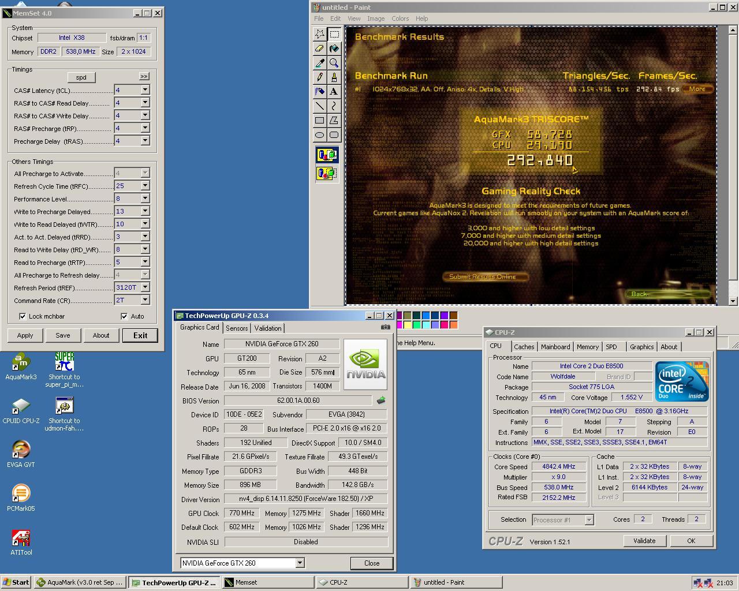Screen dimensions: 739x591
Task: Switch to the Caches tab in CPU-Z
Action: [x=524, y=347]
